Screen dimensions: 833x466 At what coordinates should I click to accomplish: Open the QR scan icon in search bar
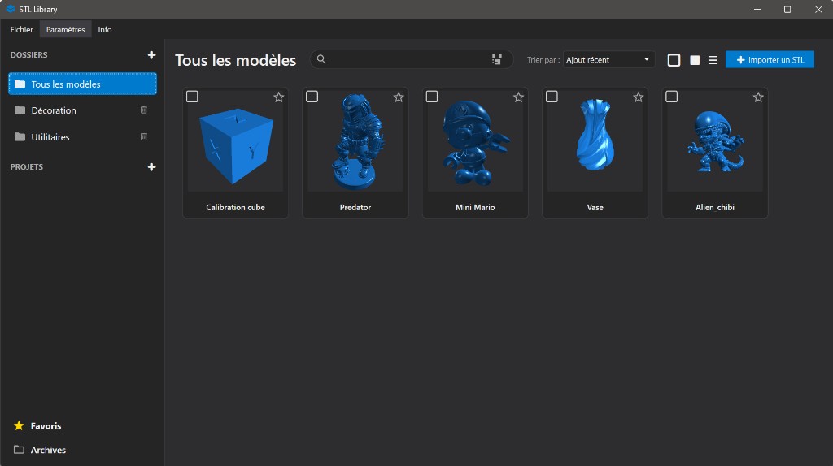pyautogui.click(x=497, y=59)
